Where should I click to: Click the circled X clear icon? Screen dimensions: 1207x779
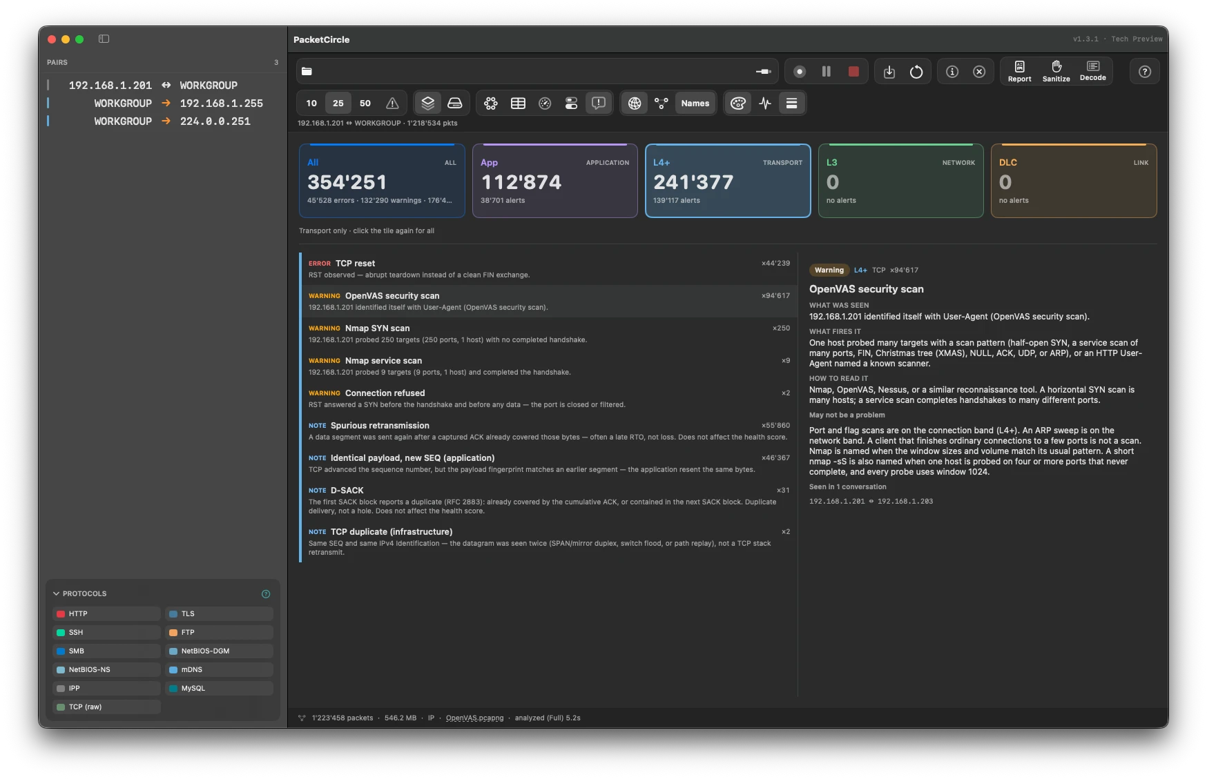tap(979, 72)
